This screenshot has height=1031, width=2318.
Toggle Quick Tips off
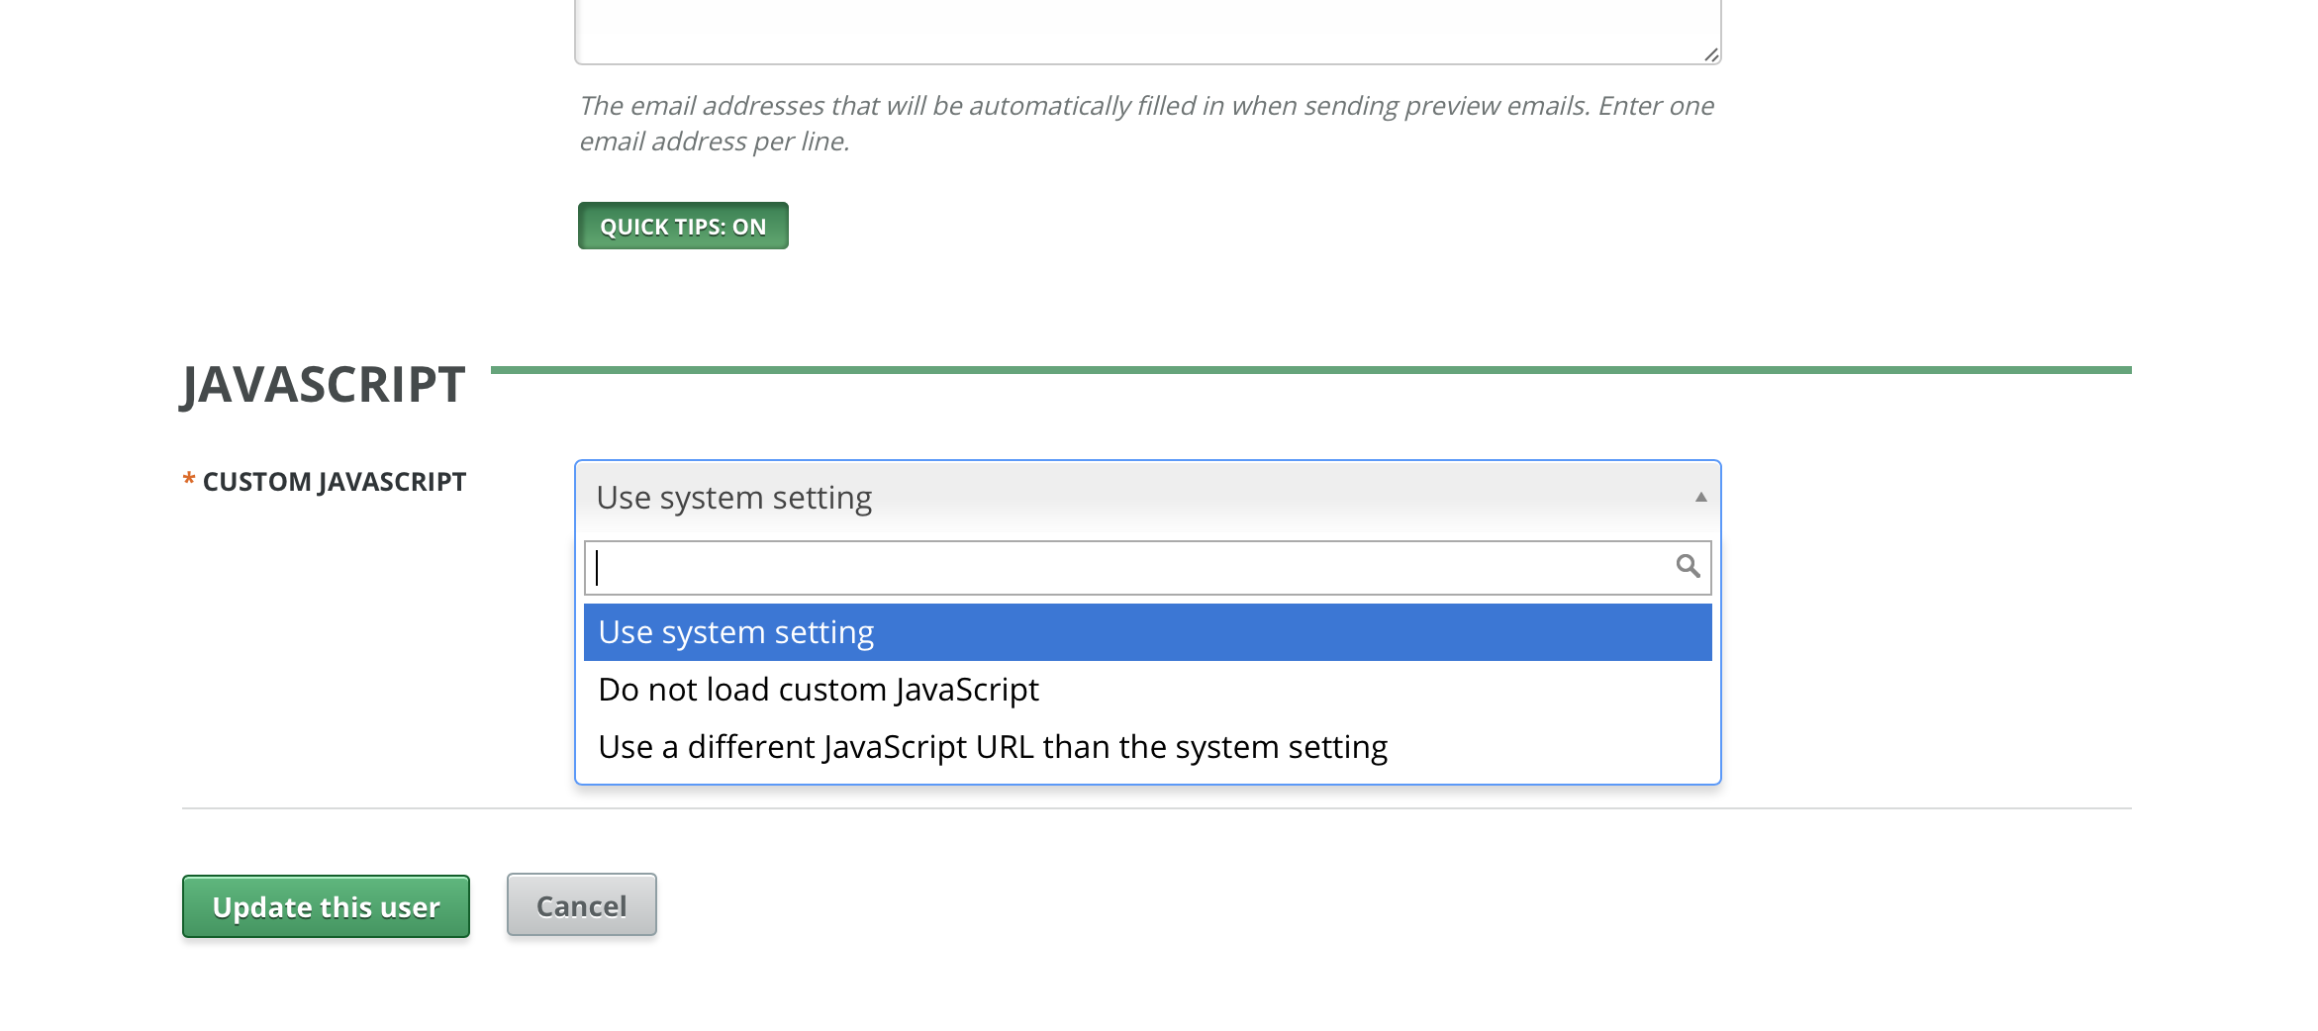[682, 226]
